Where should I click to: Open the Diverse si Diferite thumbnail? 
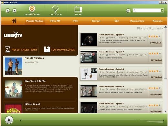pos(13,89)
